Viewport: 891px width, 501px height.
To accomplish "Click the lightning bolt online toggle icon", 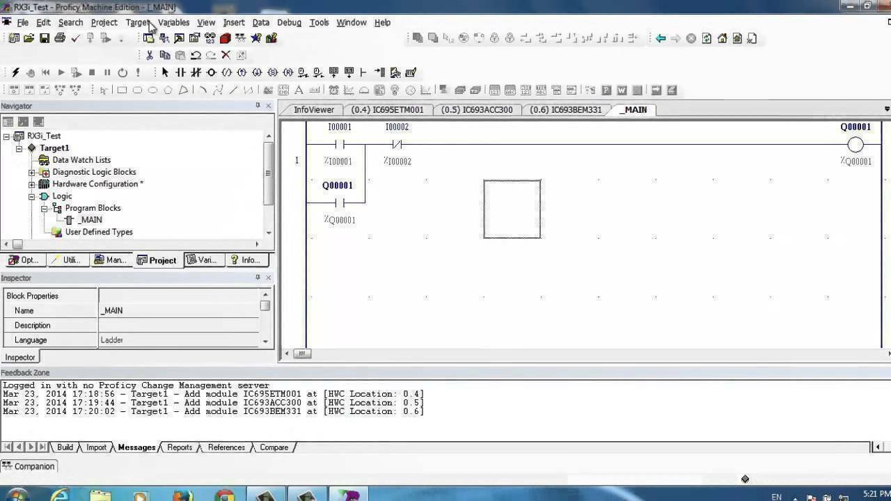I will (x=15, y=72).
